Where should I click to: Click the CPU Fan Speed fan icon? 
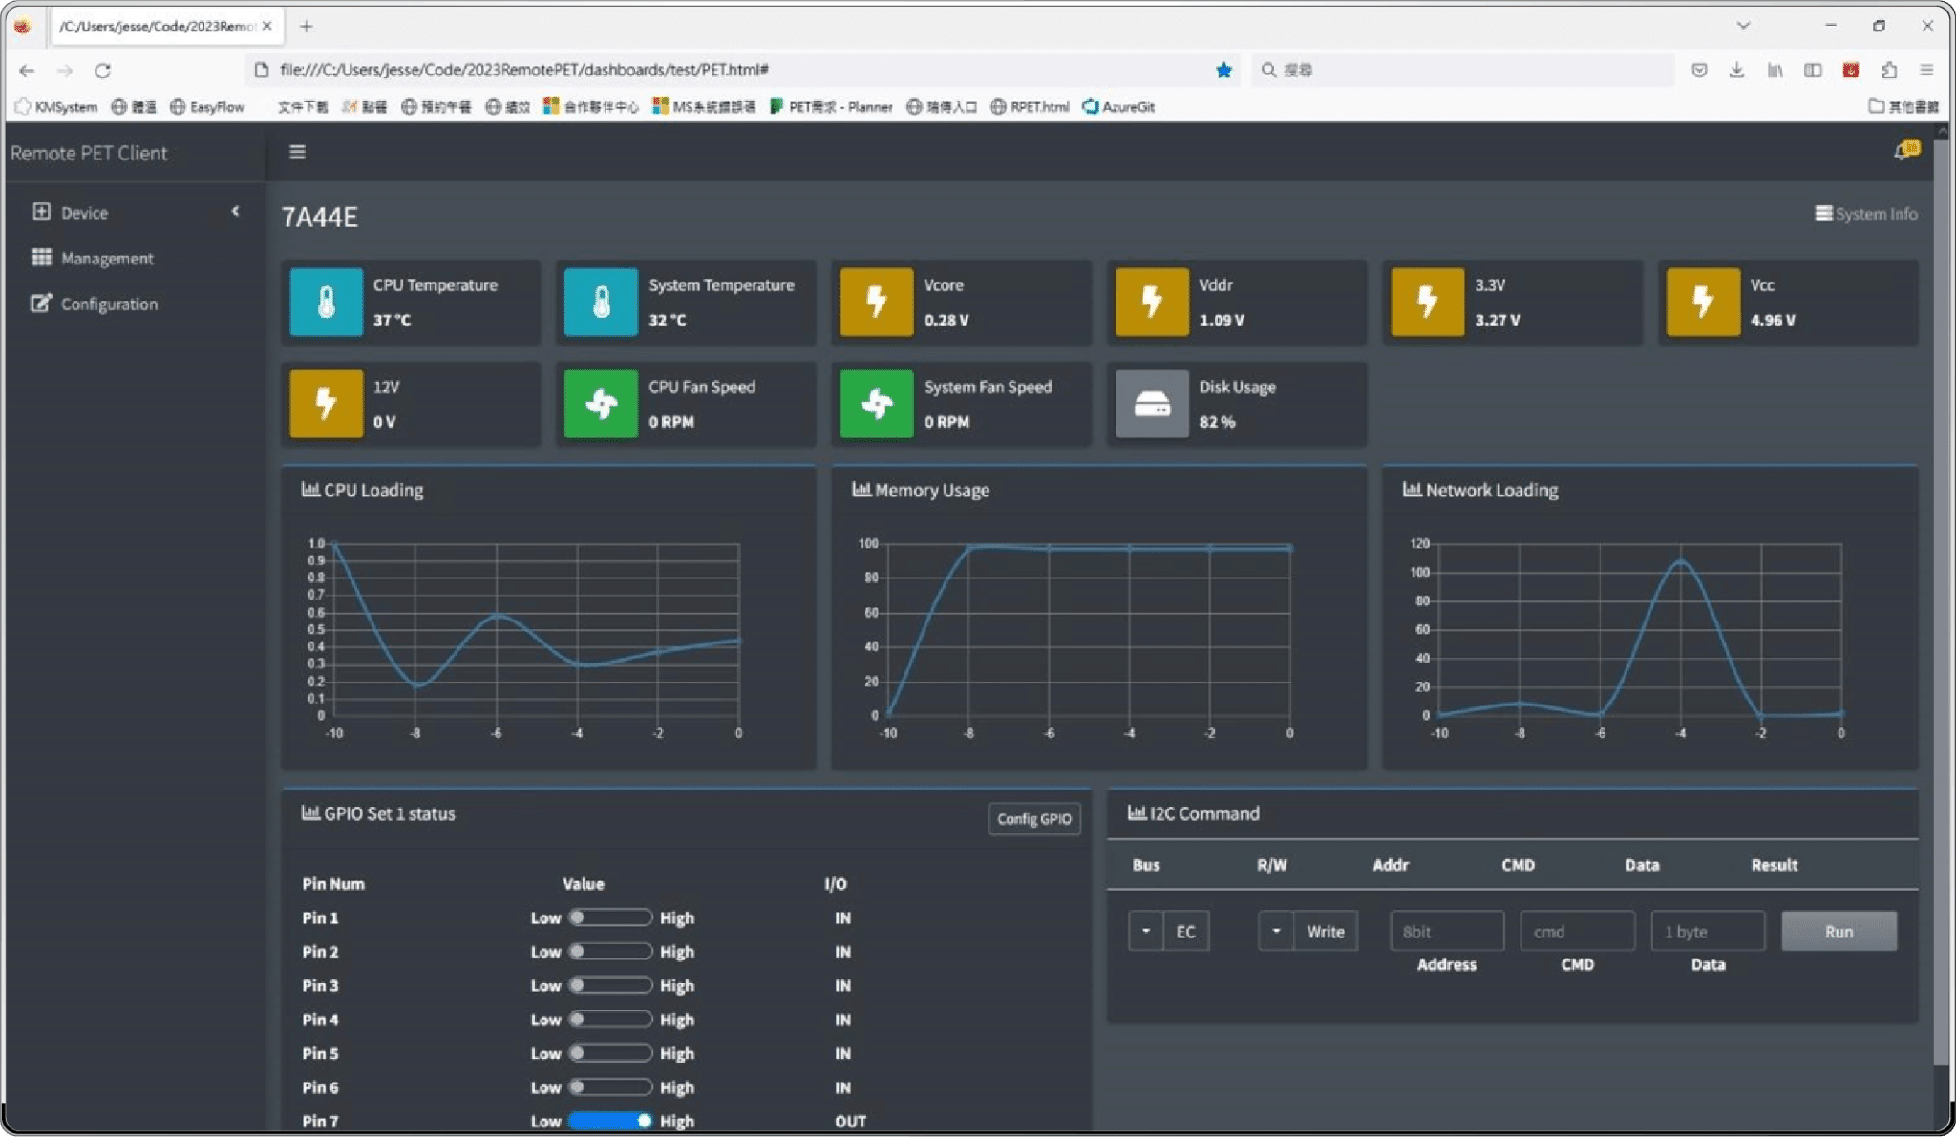click(599, 404)
